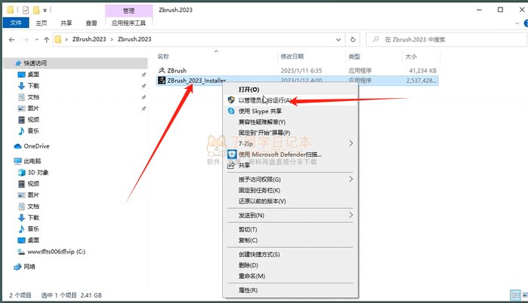Unpin 桌面 from quick access
Viewport: 528px width, 303px height.
click(x=144, y=75)
